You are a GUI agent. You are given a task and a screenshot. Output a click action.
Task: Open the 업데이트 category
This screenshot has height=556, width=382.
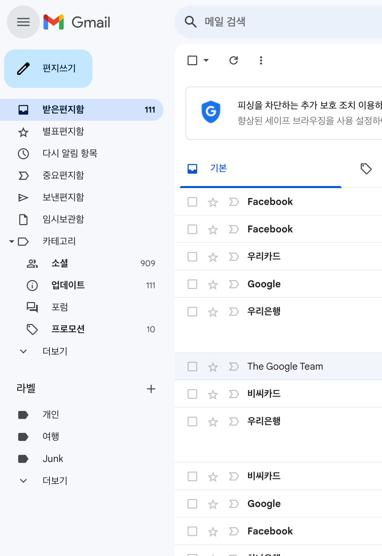pos(82,285)
